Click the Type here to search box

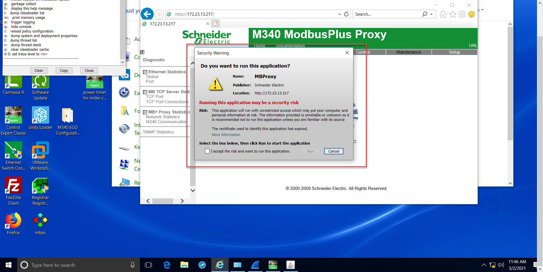79,265
